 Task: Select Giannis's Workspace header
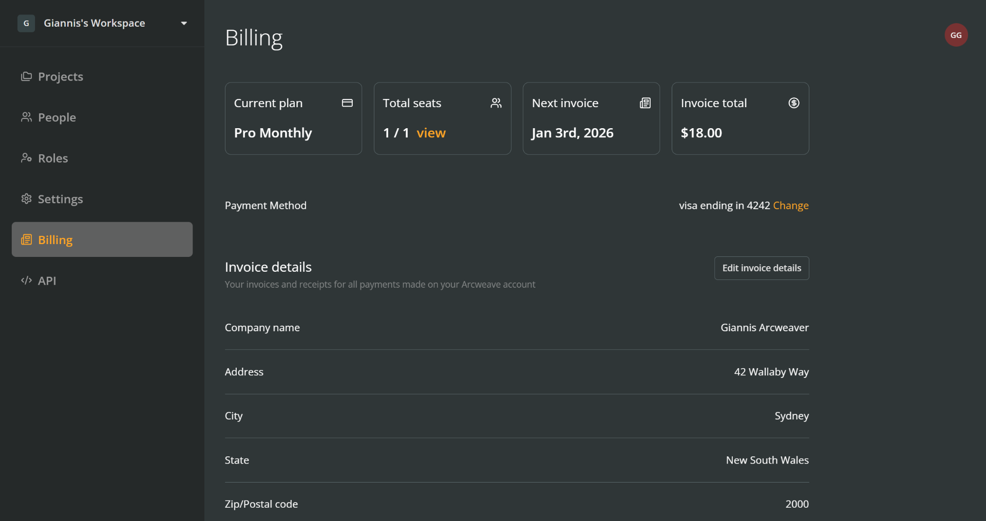click(x=94, y=23)
